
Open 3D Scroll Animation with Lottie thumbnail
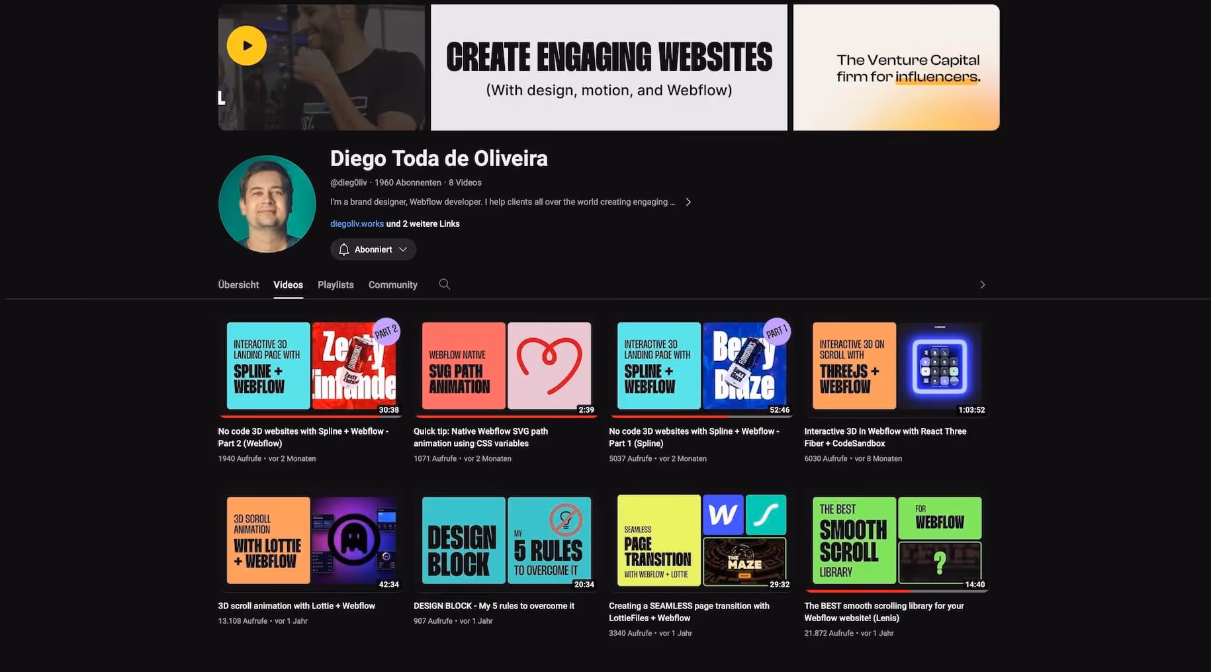tap(311, 541)
